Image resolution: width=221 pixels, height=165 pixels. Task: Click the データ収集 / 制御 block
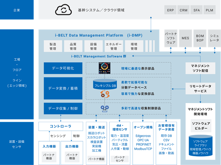click(x=63, y=108)
